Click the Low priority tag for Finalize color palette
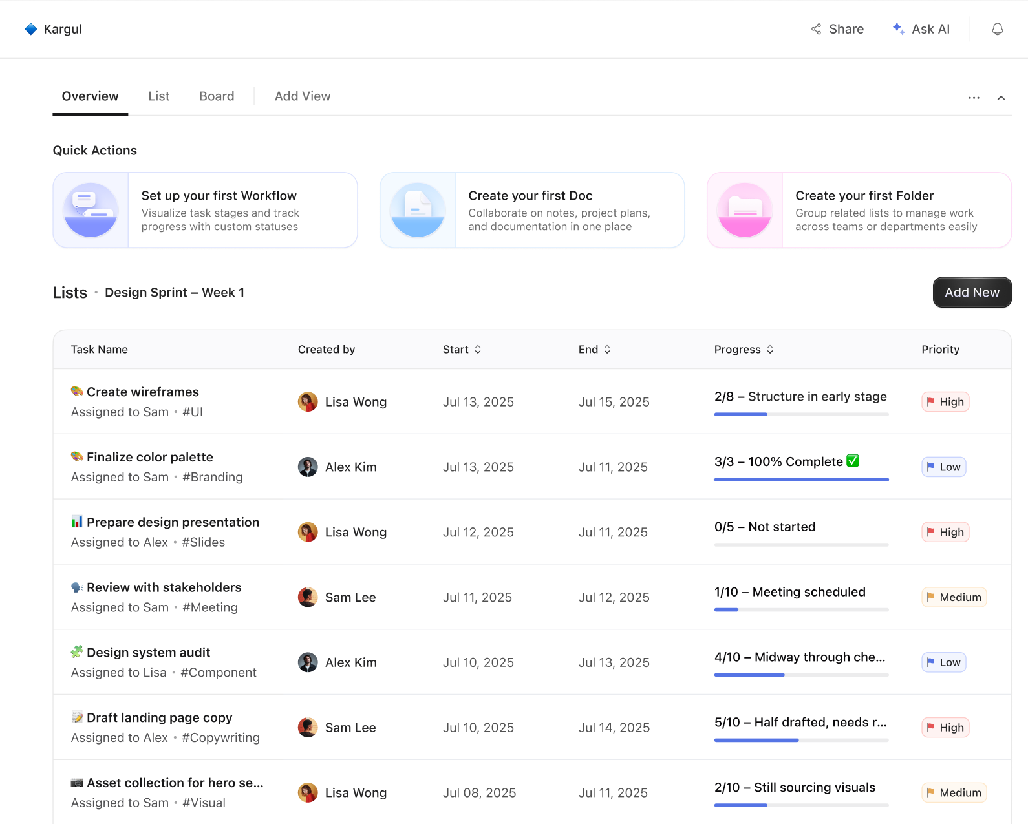Image resolution: width=1028 pixels, height=824 pixels. pyautogui.click(x=944, y=467)
